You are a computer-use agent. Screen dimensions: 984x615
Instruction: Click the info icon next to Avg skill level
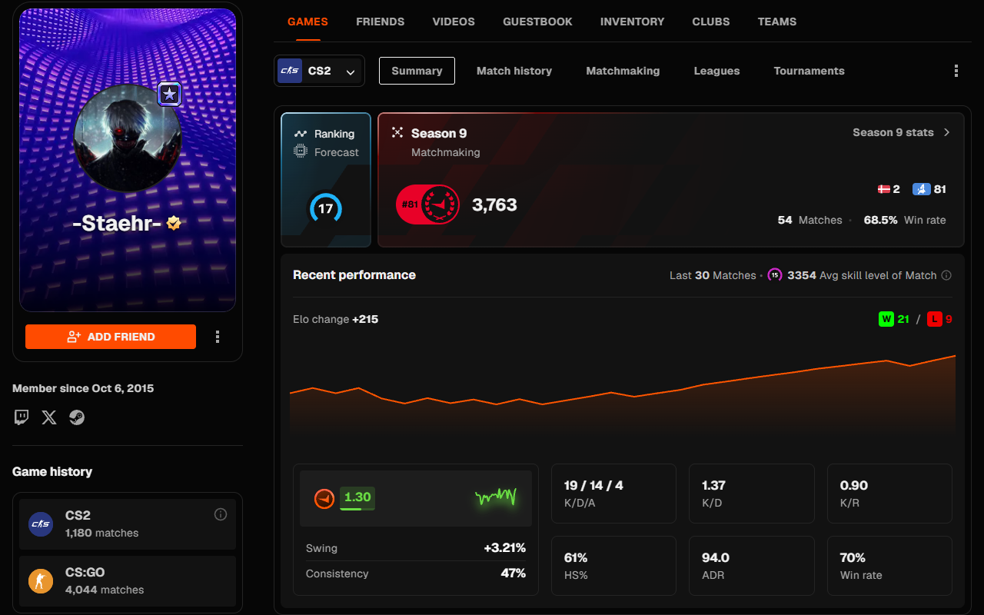tap(946, 275)
